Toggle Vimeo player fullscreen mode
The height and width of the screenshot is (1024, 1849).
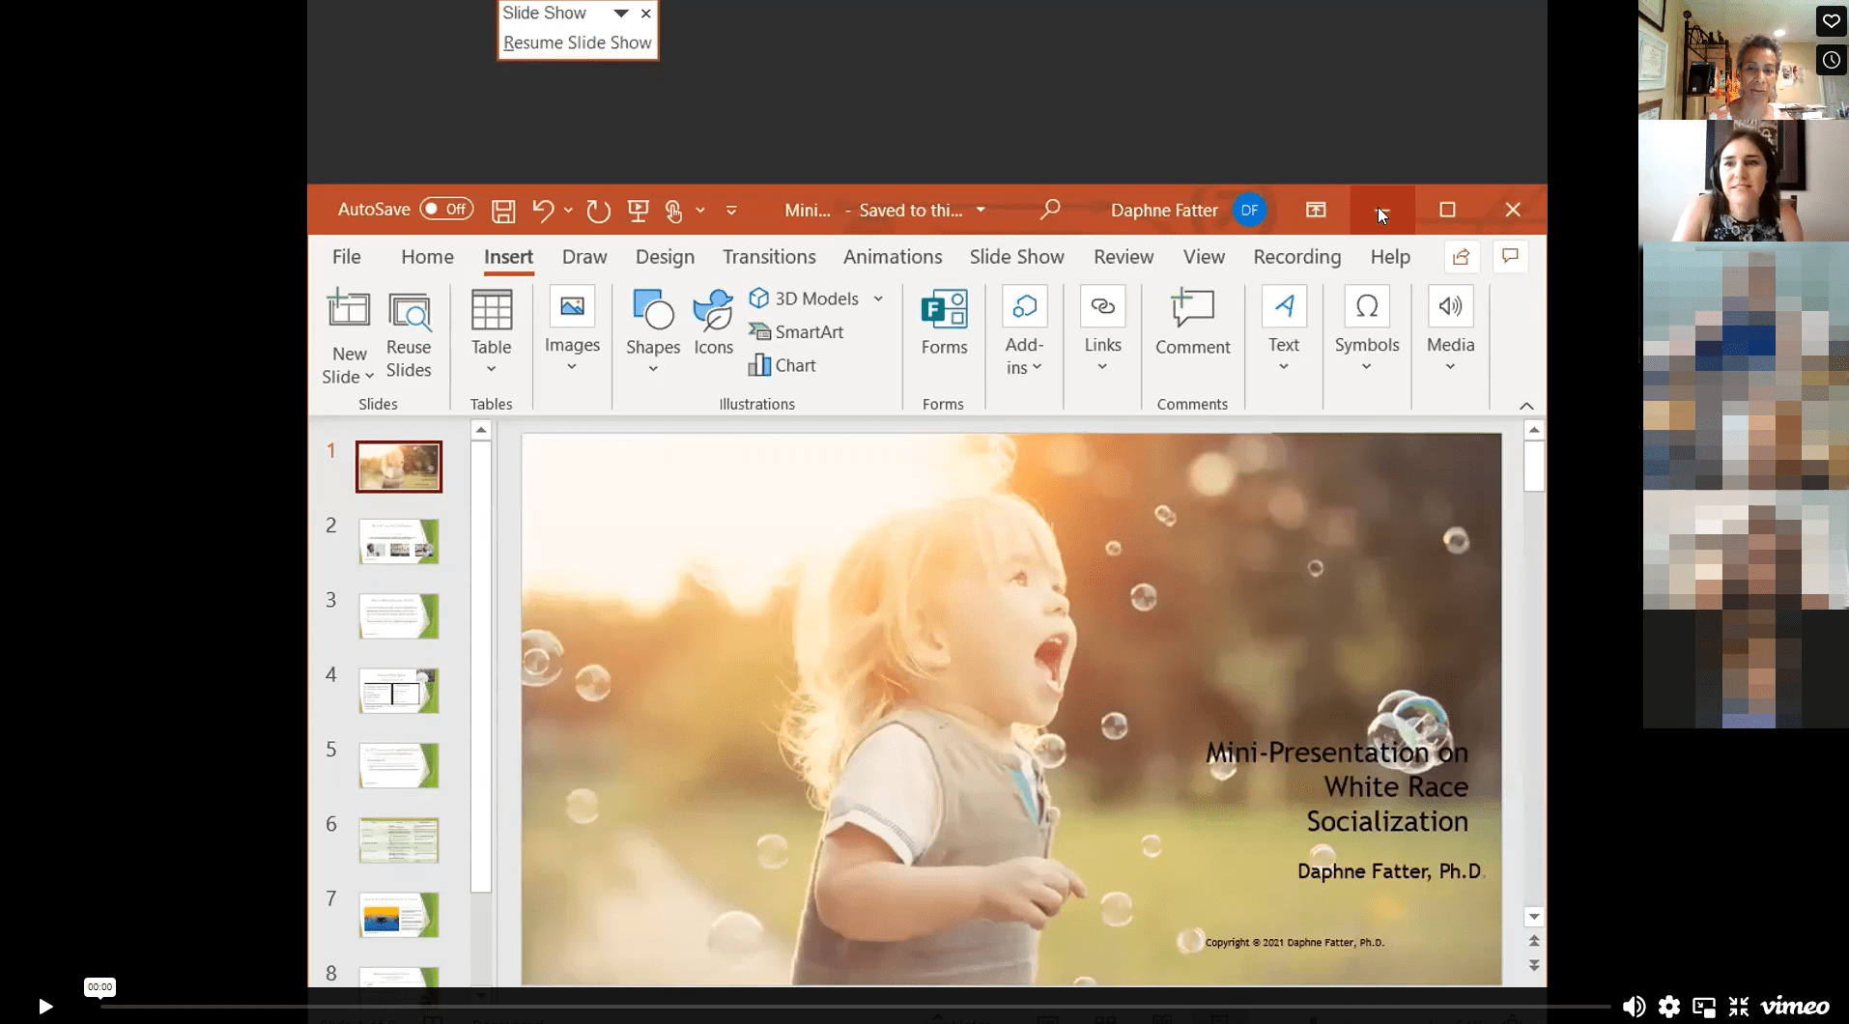(1739, 1007)
